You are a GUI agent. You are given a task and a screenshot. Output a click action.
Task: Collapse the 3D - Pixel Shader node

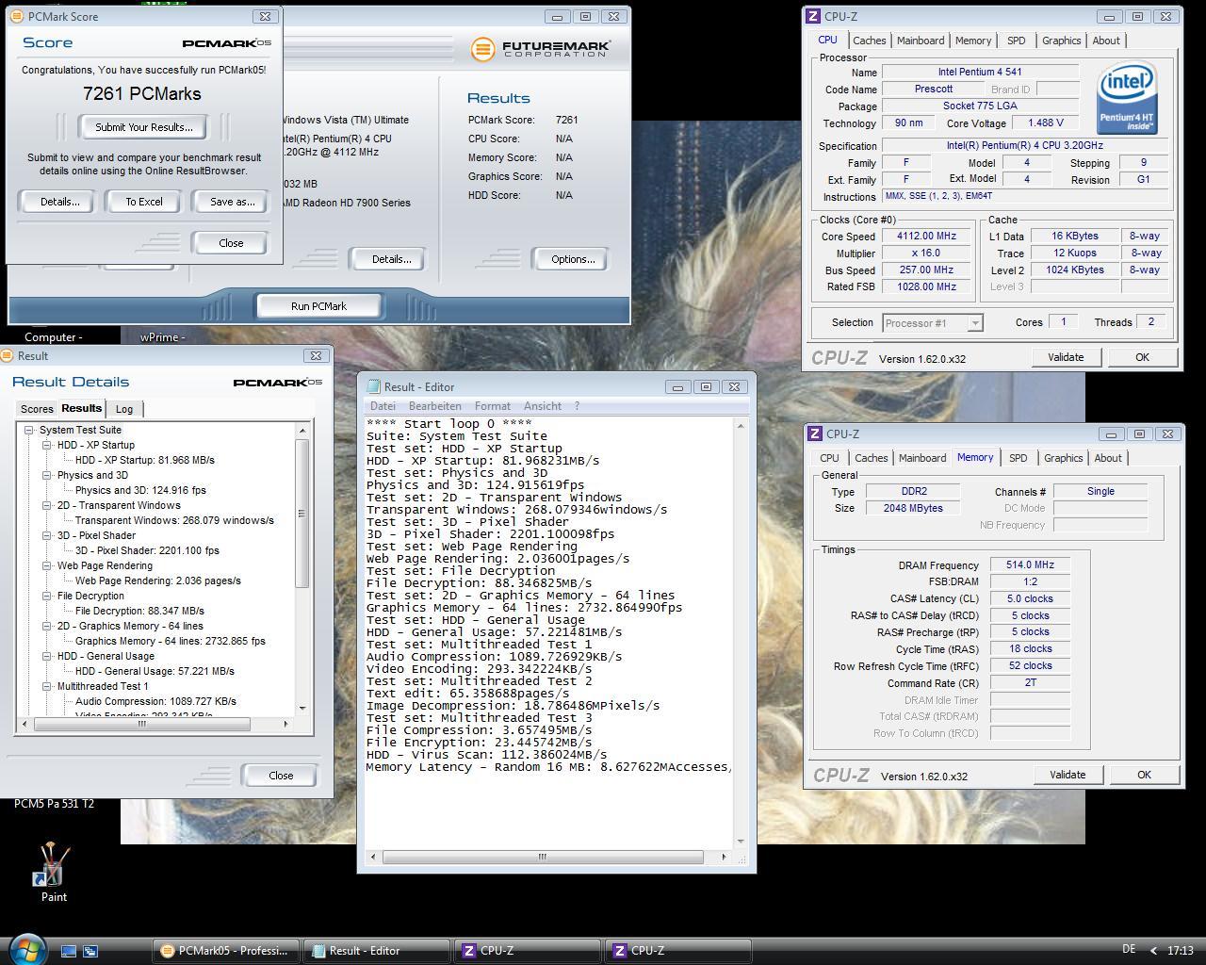pyautogui.click(x=47, y=535)
